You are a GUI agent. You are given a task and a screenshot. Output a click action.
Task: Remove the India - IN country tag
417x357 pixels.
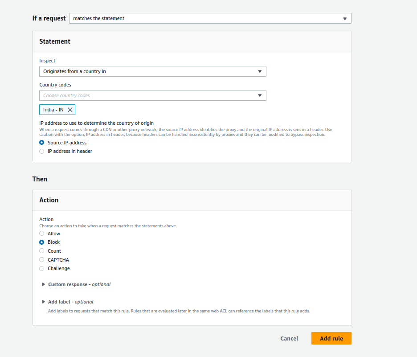click(x=70, y=110)
